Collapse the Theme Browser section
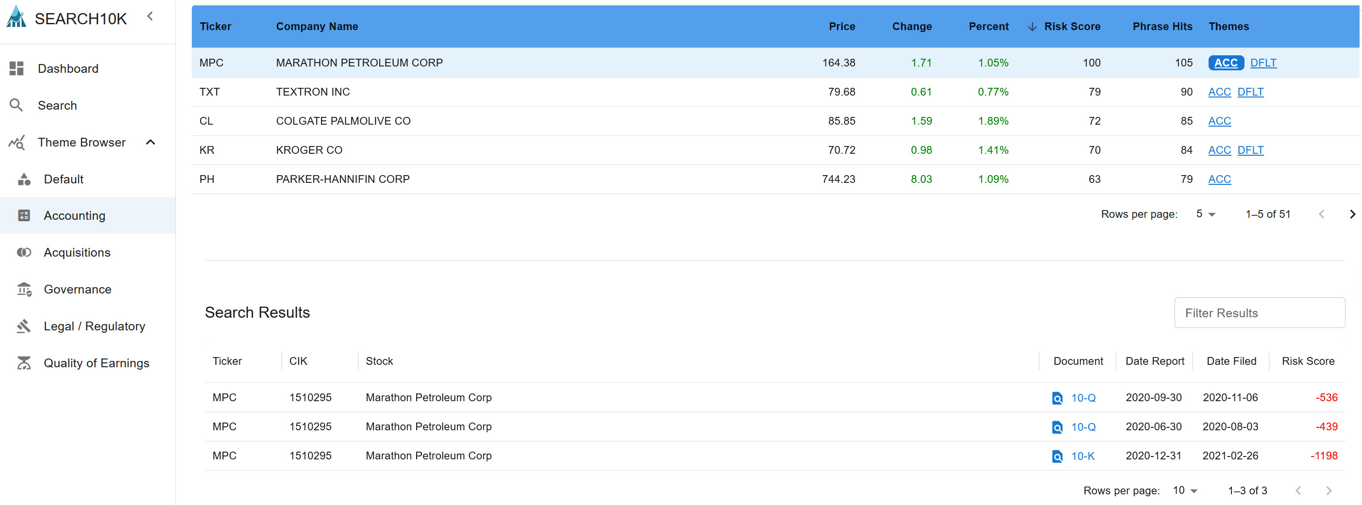Image resolution: width=1362 pixels, height=505 pixels. (151, 142)
